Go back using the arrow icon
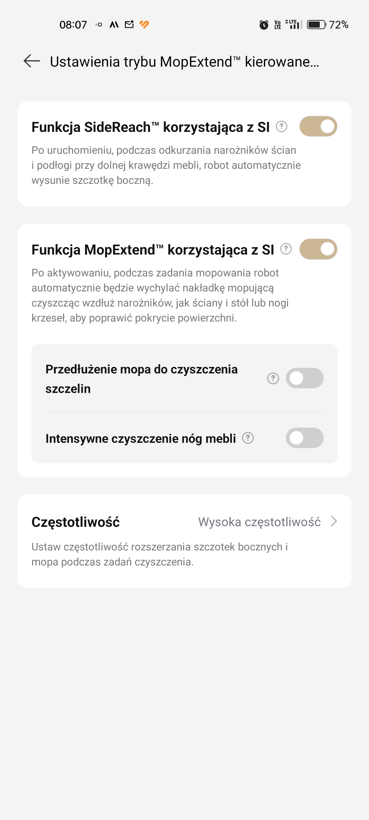The image size is (369, 820). (x=32, y=61)
